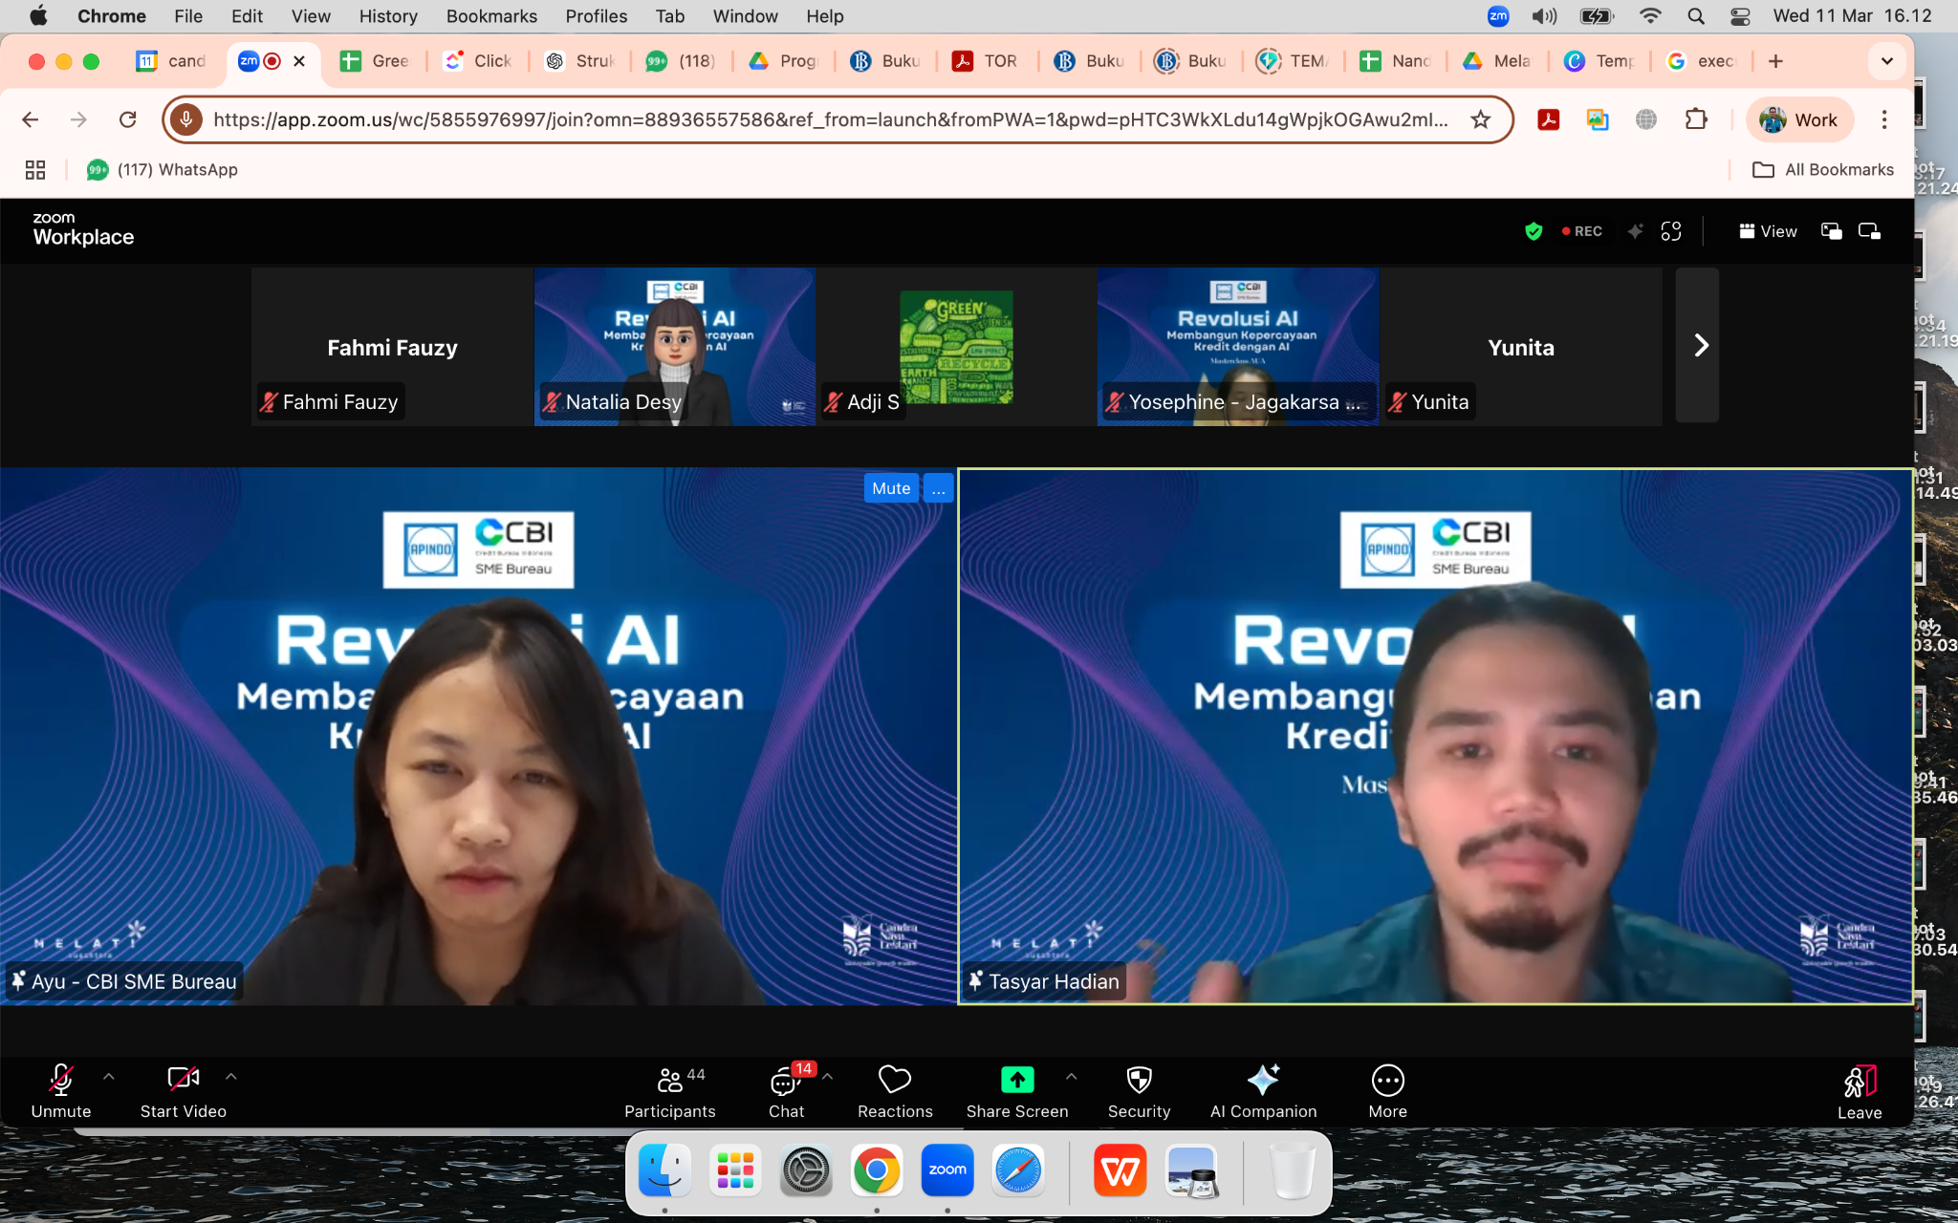Screen dimensions: 1958x1223
Task: Bookmark this page with the star
Action: [1480, 119]
